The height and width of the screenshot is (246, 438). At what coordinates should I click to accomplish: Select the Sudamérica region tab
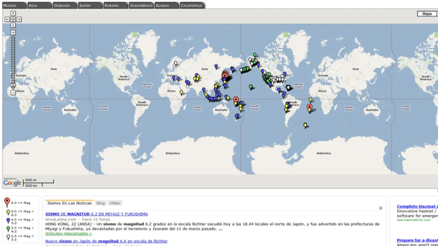click(x=141, y=5)
